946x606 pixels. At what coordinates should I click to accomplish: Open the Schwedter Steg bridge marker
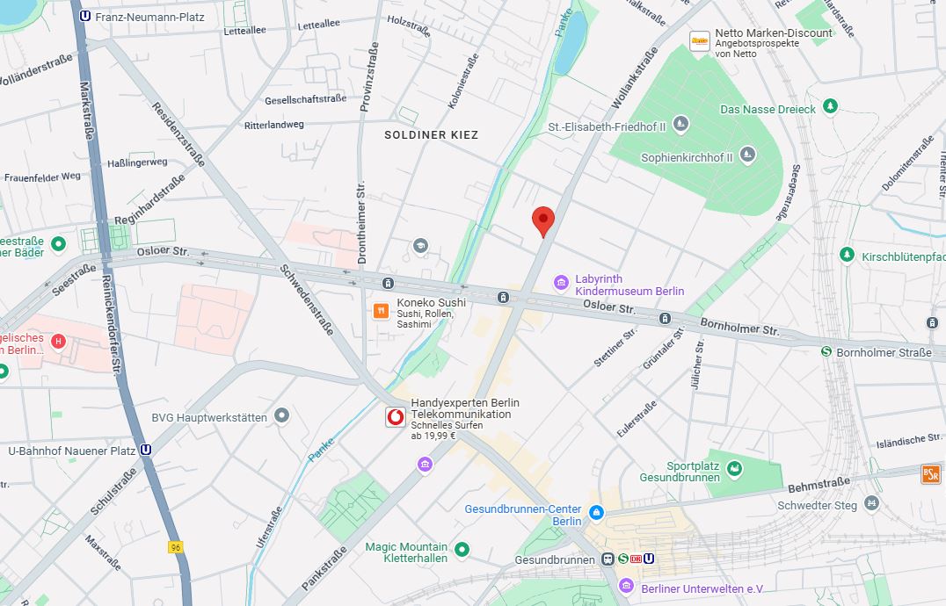click(871, 502)
